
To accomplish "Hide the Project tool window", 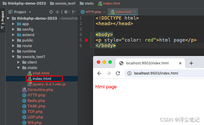I will pos(74,12).
